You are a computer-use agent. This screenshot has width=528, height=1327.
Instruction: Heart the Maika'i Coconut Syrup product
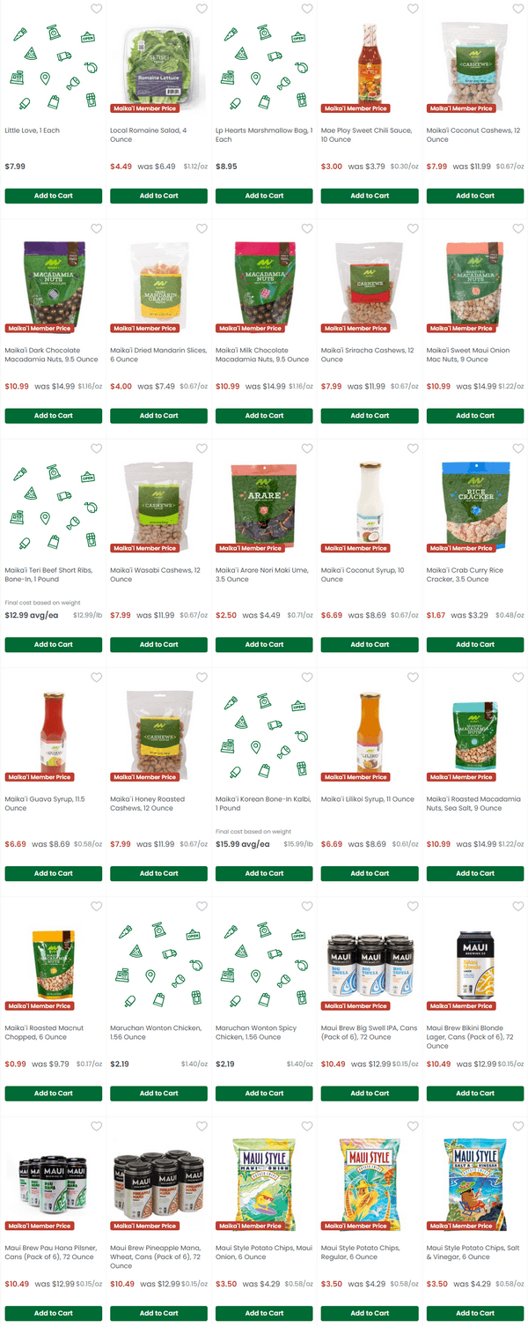[x=413, y=449]
